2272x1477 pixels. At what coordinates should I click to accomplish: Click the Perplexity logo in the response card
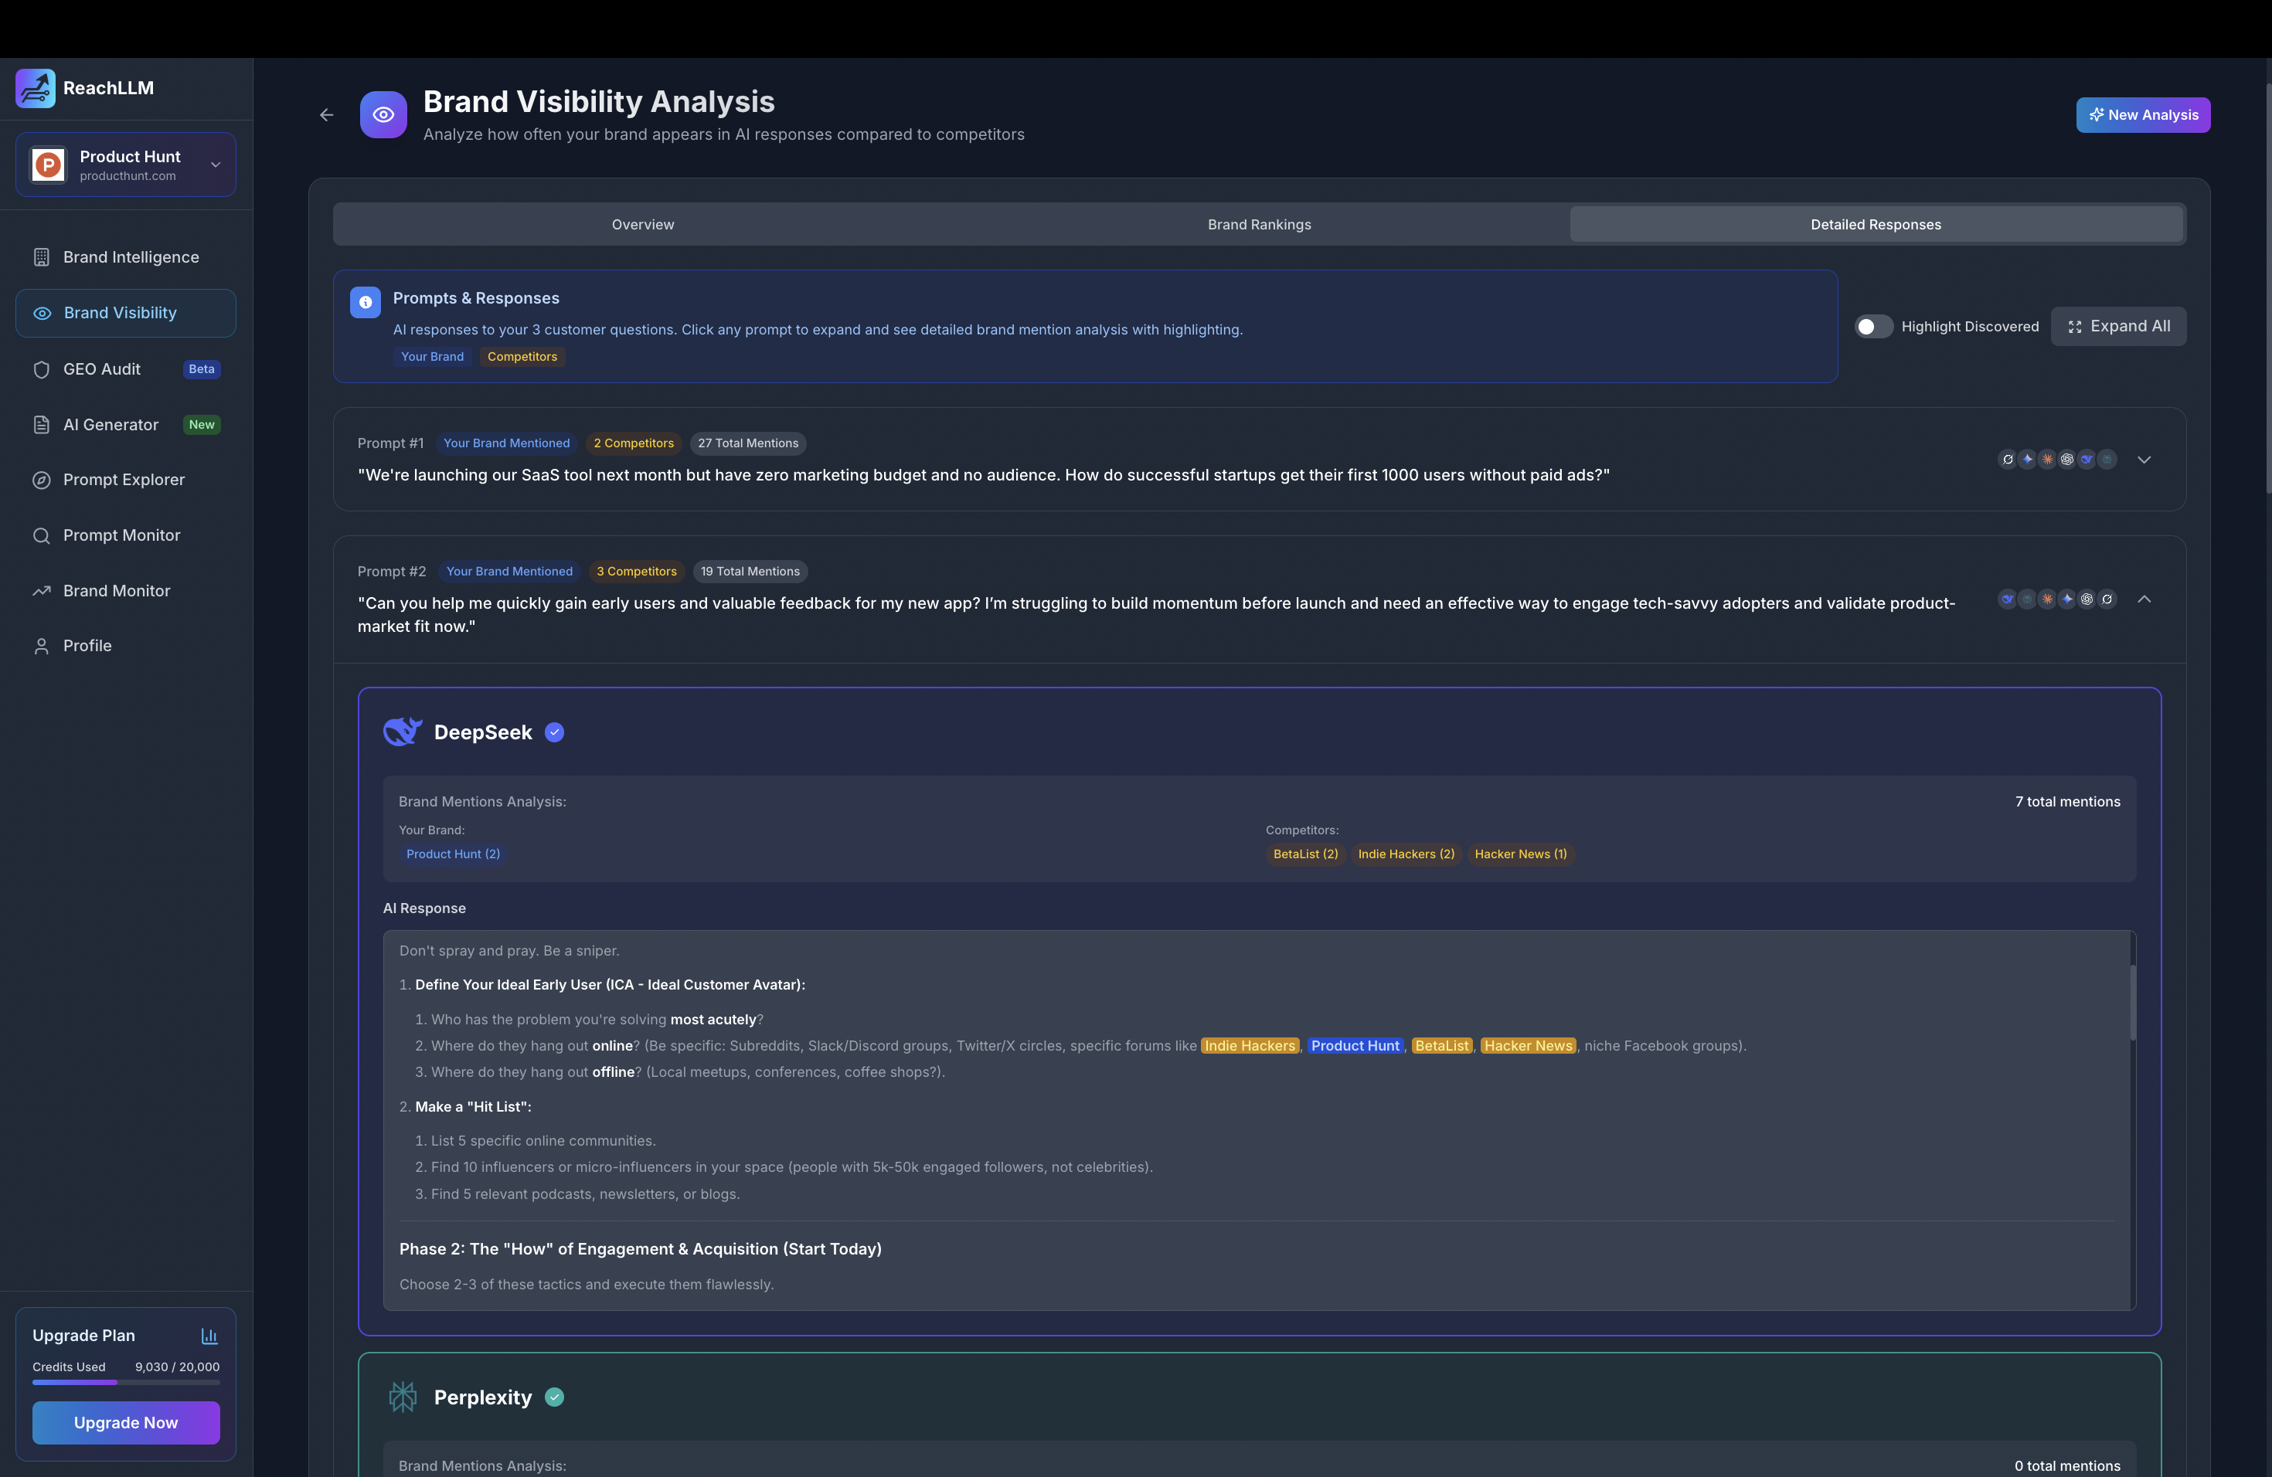402,1397
